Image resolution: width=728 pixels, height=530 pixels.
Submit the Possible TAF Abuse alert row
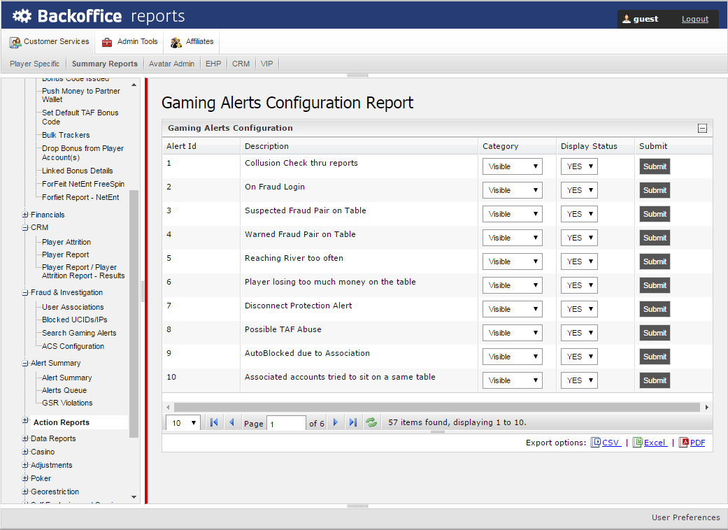655,333
